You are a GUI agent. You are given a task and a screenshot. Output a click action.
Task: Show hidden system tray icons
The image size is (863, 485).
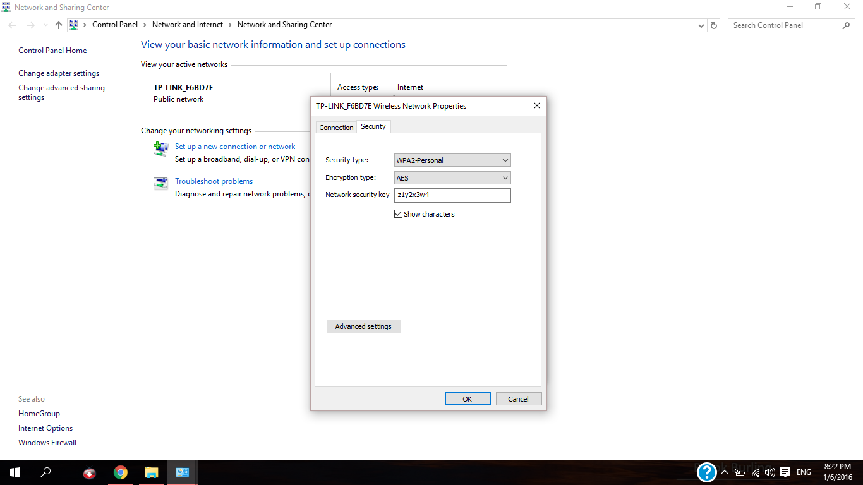pyautogui.click(x=725, y=472)
